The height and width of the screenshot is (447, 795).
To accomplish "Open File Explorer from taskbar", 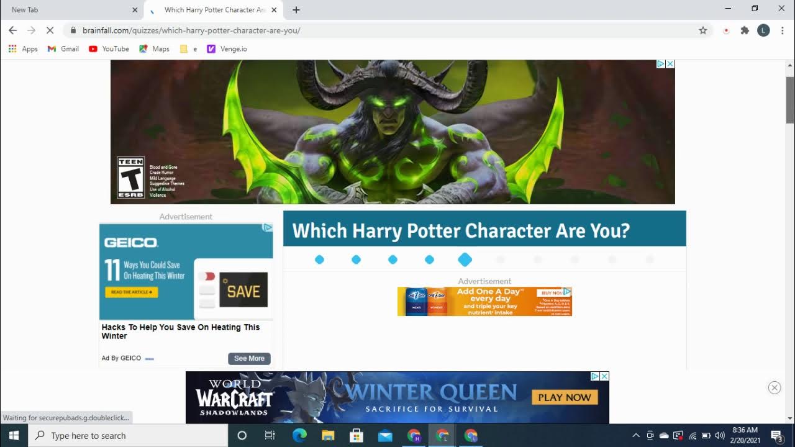I will coord(328,436).
